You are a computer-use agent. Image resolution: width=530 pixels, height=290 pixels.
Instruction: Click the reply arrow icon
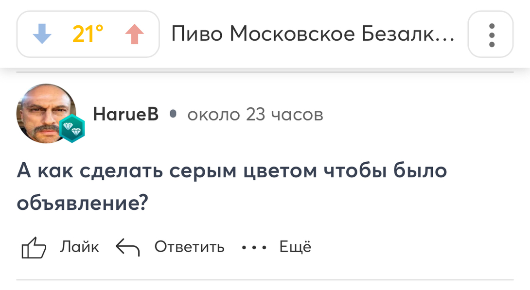[127, 248]
